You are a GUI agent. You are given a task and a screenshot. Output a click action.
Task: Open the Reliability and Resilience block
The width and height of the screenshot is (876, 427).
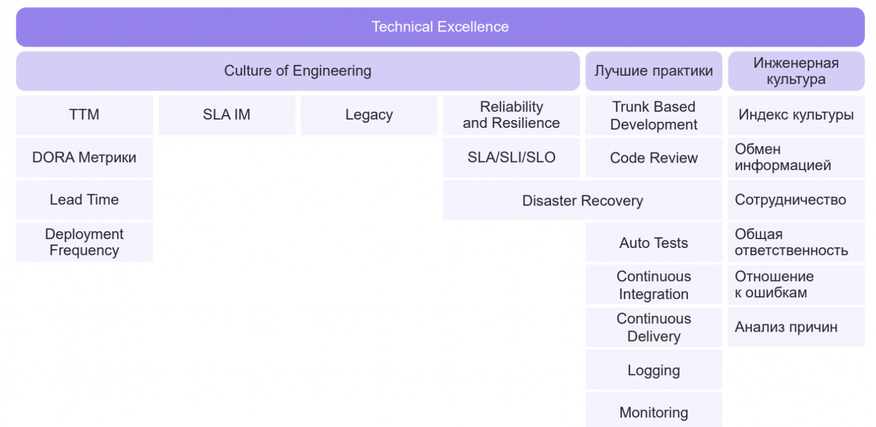[511, 115]
